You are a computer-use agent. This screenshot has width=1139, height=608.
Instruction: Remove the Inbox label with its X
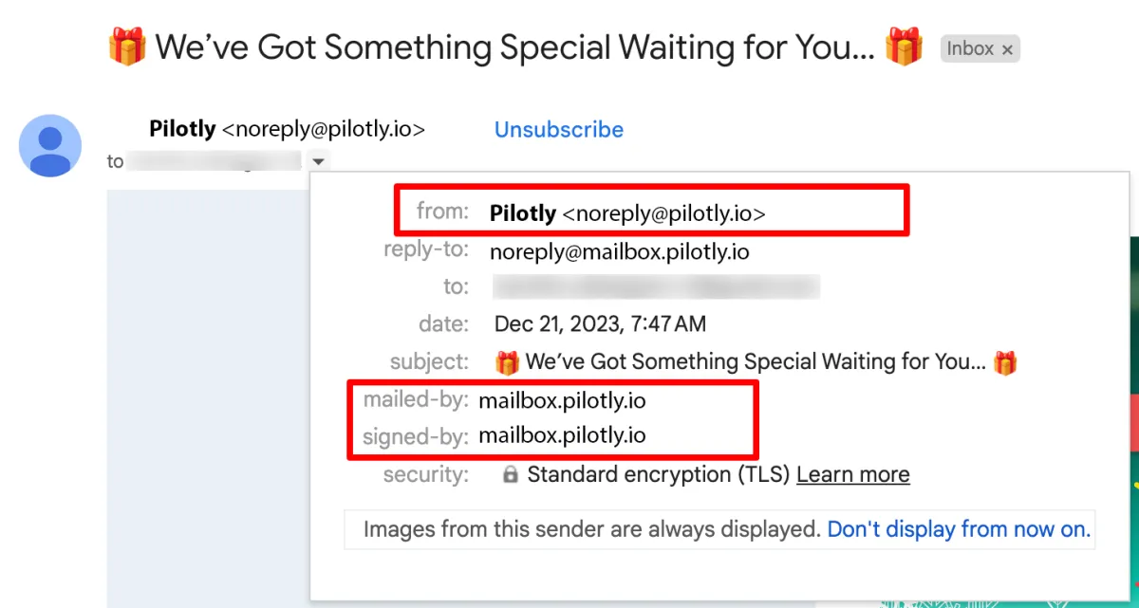tap(1007, 49)
